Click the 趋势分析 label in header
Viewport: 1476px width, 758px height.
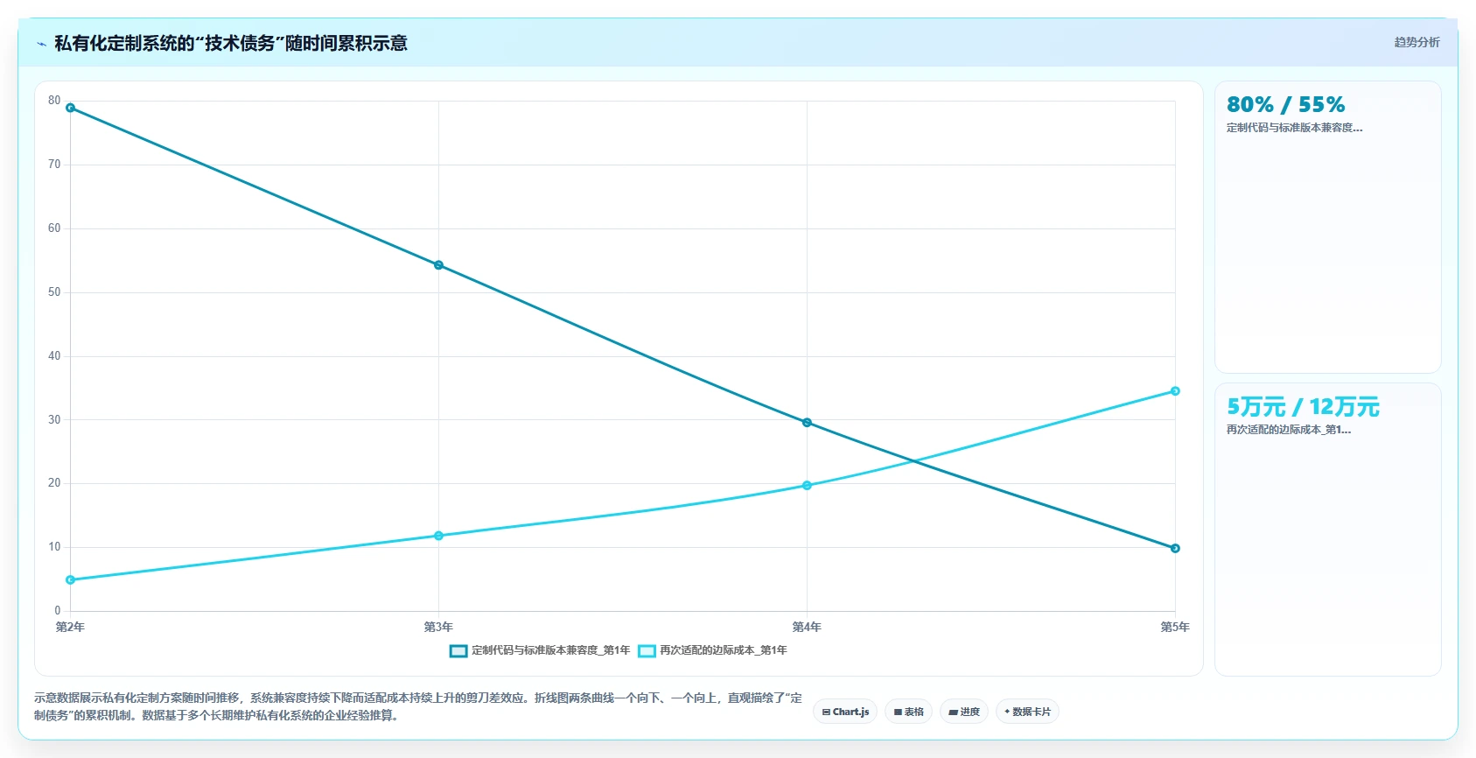[1417, 42]
